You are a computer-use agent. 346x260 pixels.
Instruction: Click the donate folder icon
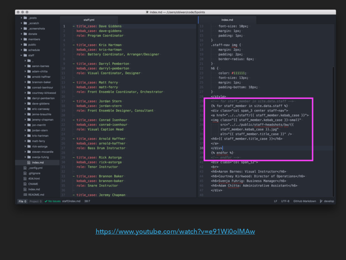click(25, 34)
